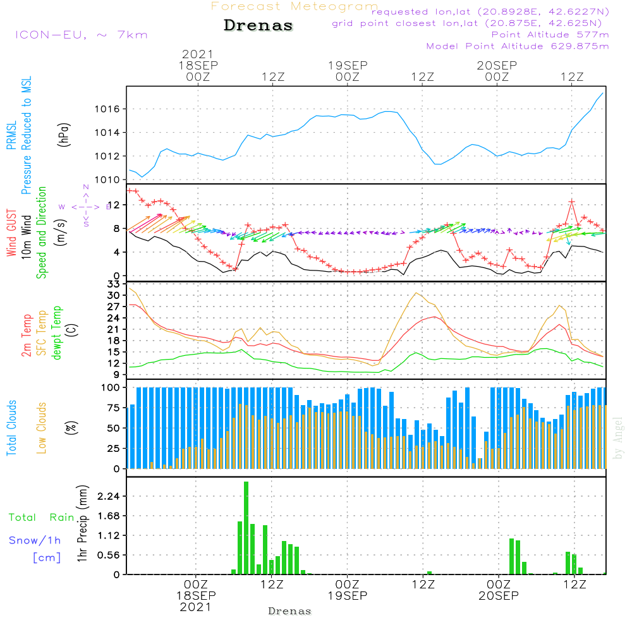
Task: Click the 1010 pressure axis value
Action: pyautogui.click(x=107, y=179)
